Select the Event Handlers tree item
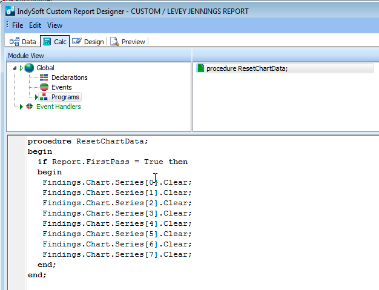Viewport: 379px width, 290px height. 59,107
